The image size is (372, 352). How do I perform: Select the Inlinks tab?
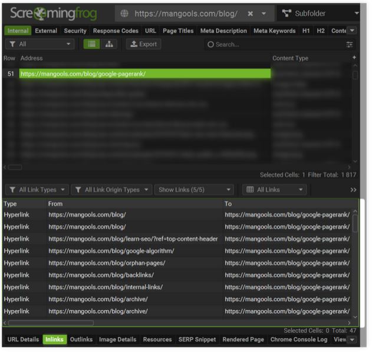point(54,340)
